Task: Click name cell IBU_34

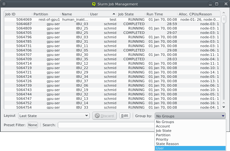Action: tap(82, 77)
